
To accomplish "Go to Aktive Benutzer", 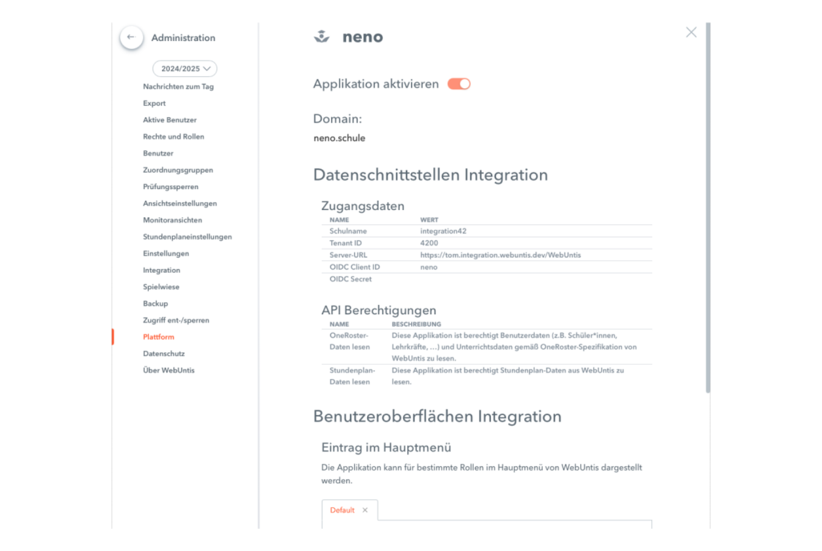I will pyautogui.click(x=170, y=120).
